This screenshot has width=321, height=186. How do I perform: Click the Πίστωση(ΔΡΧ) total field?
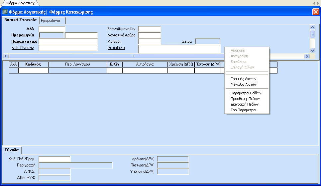tap(173, 165)
